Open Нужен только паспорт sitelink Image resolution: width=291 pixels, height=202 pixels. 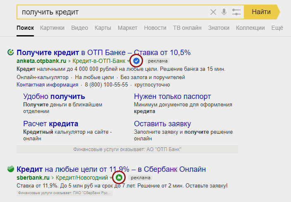click(x=172, y=96)
